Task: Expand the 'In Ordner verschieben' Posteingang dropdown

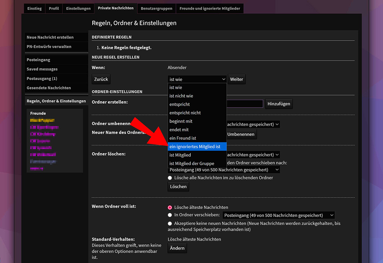Action: pos(278,216)
